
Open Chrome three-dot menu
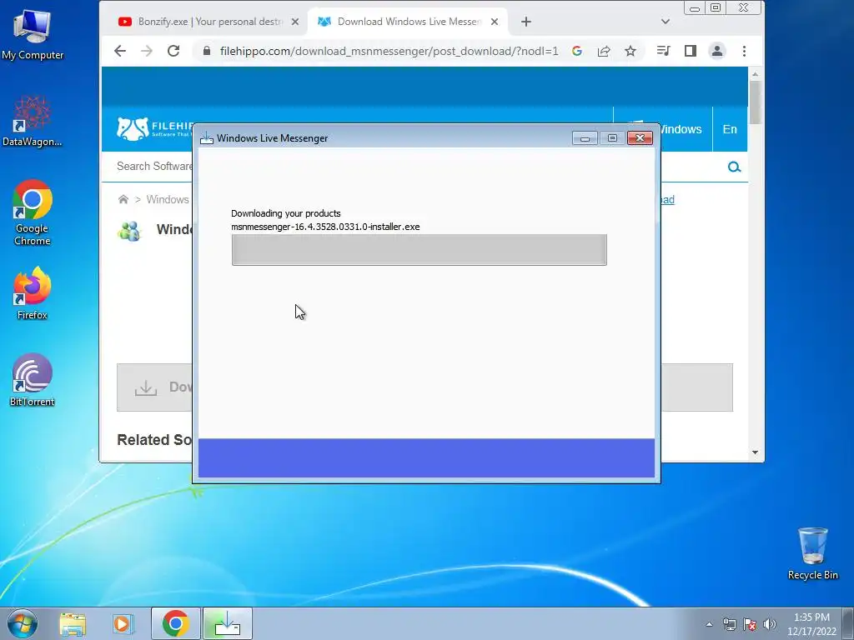pos(744,51)
